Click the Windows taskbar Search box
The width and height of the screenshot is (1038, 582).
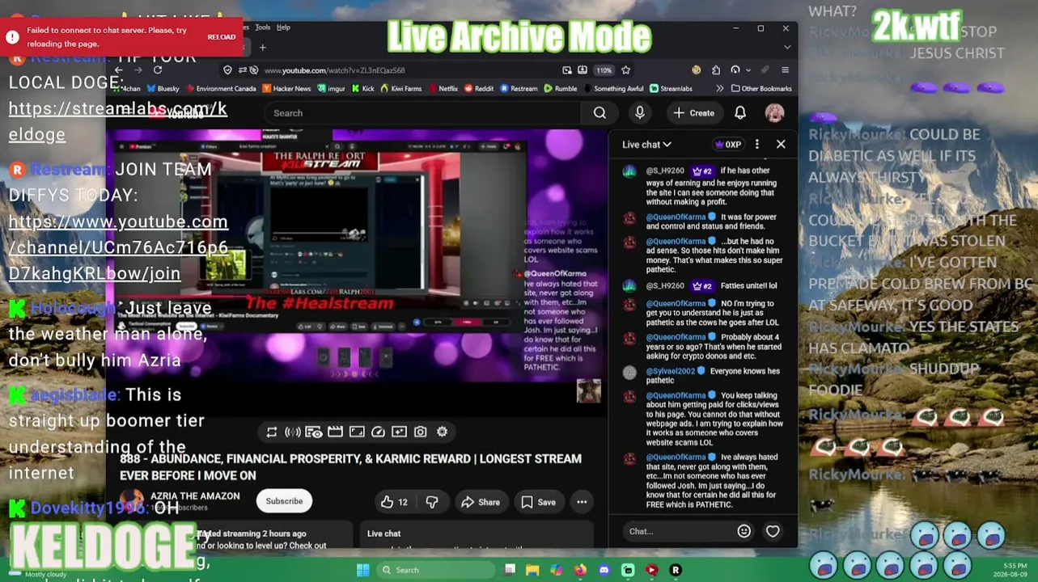click(x=437, y=570)
